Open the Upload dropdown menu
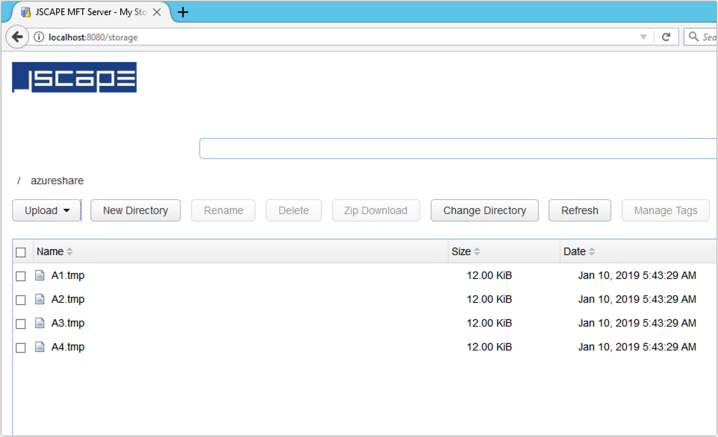The height and width of the screenshot is (437, 718). pos(46,210)
